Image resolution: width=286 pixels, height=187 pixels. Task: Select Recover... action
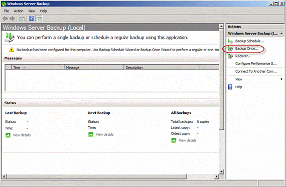243,56
